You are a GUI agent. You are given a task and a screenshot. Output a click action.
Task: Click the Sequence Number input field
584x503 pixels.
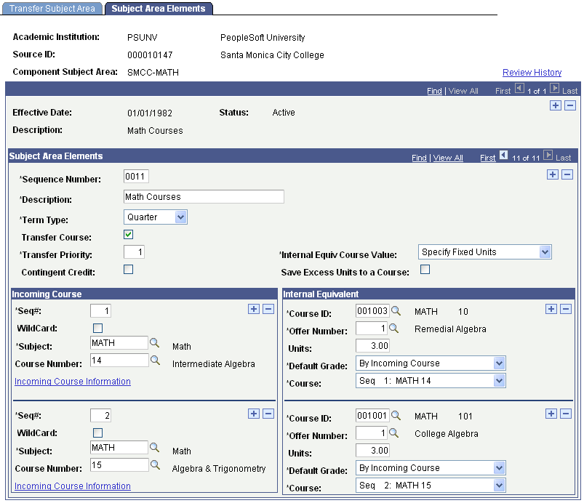136,177
